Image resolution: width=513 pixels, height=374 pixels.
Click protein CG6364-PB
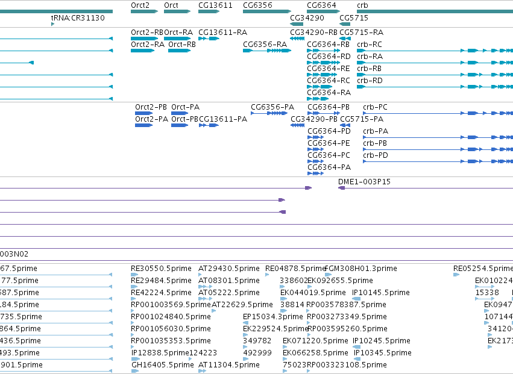tap(329, 107)
